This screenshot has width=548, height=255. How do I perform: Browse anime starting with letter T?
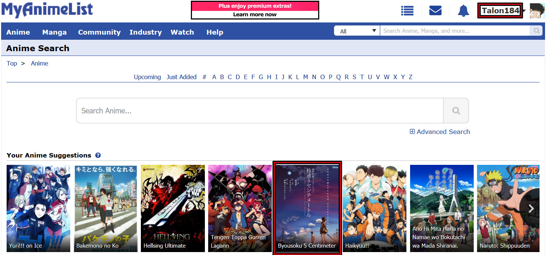click(362, 77)
